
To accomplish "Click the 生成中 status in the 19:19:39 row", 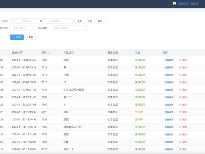I will click(x=139, y=112).
